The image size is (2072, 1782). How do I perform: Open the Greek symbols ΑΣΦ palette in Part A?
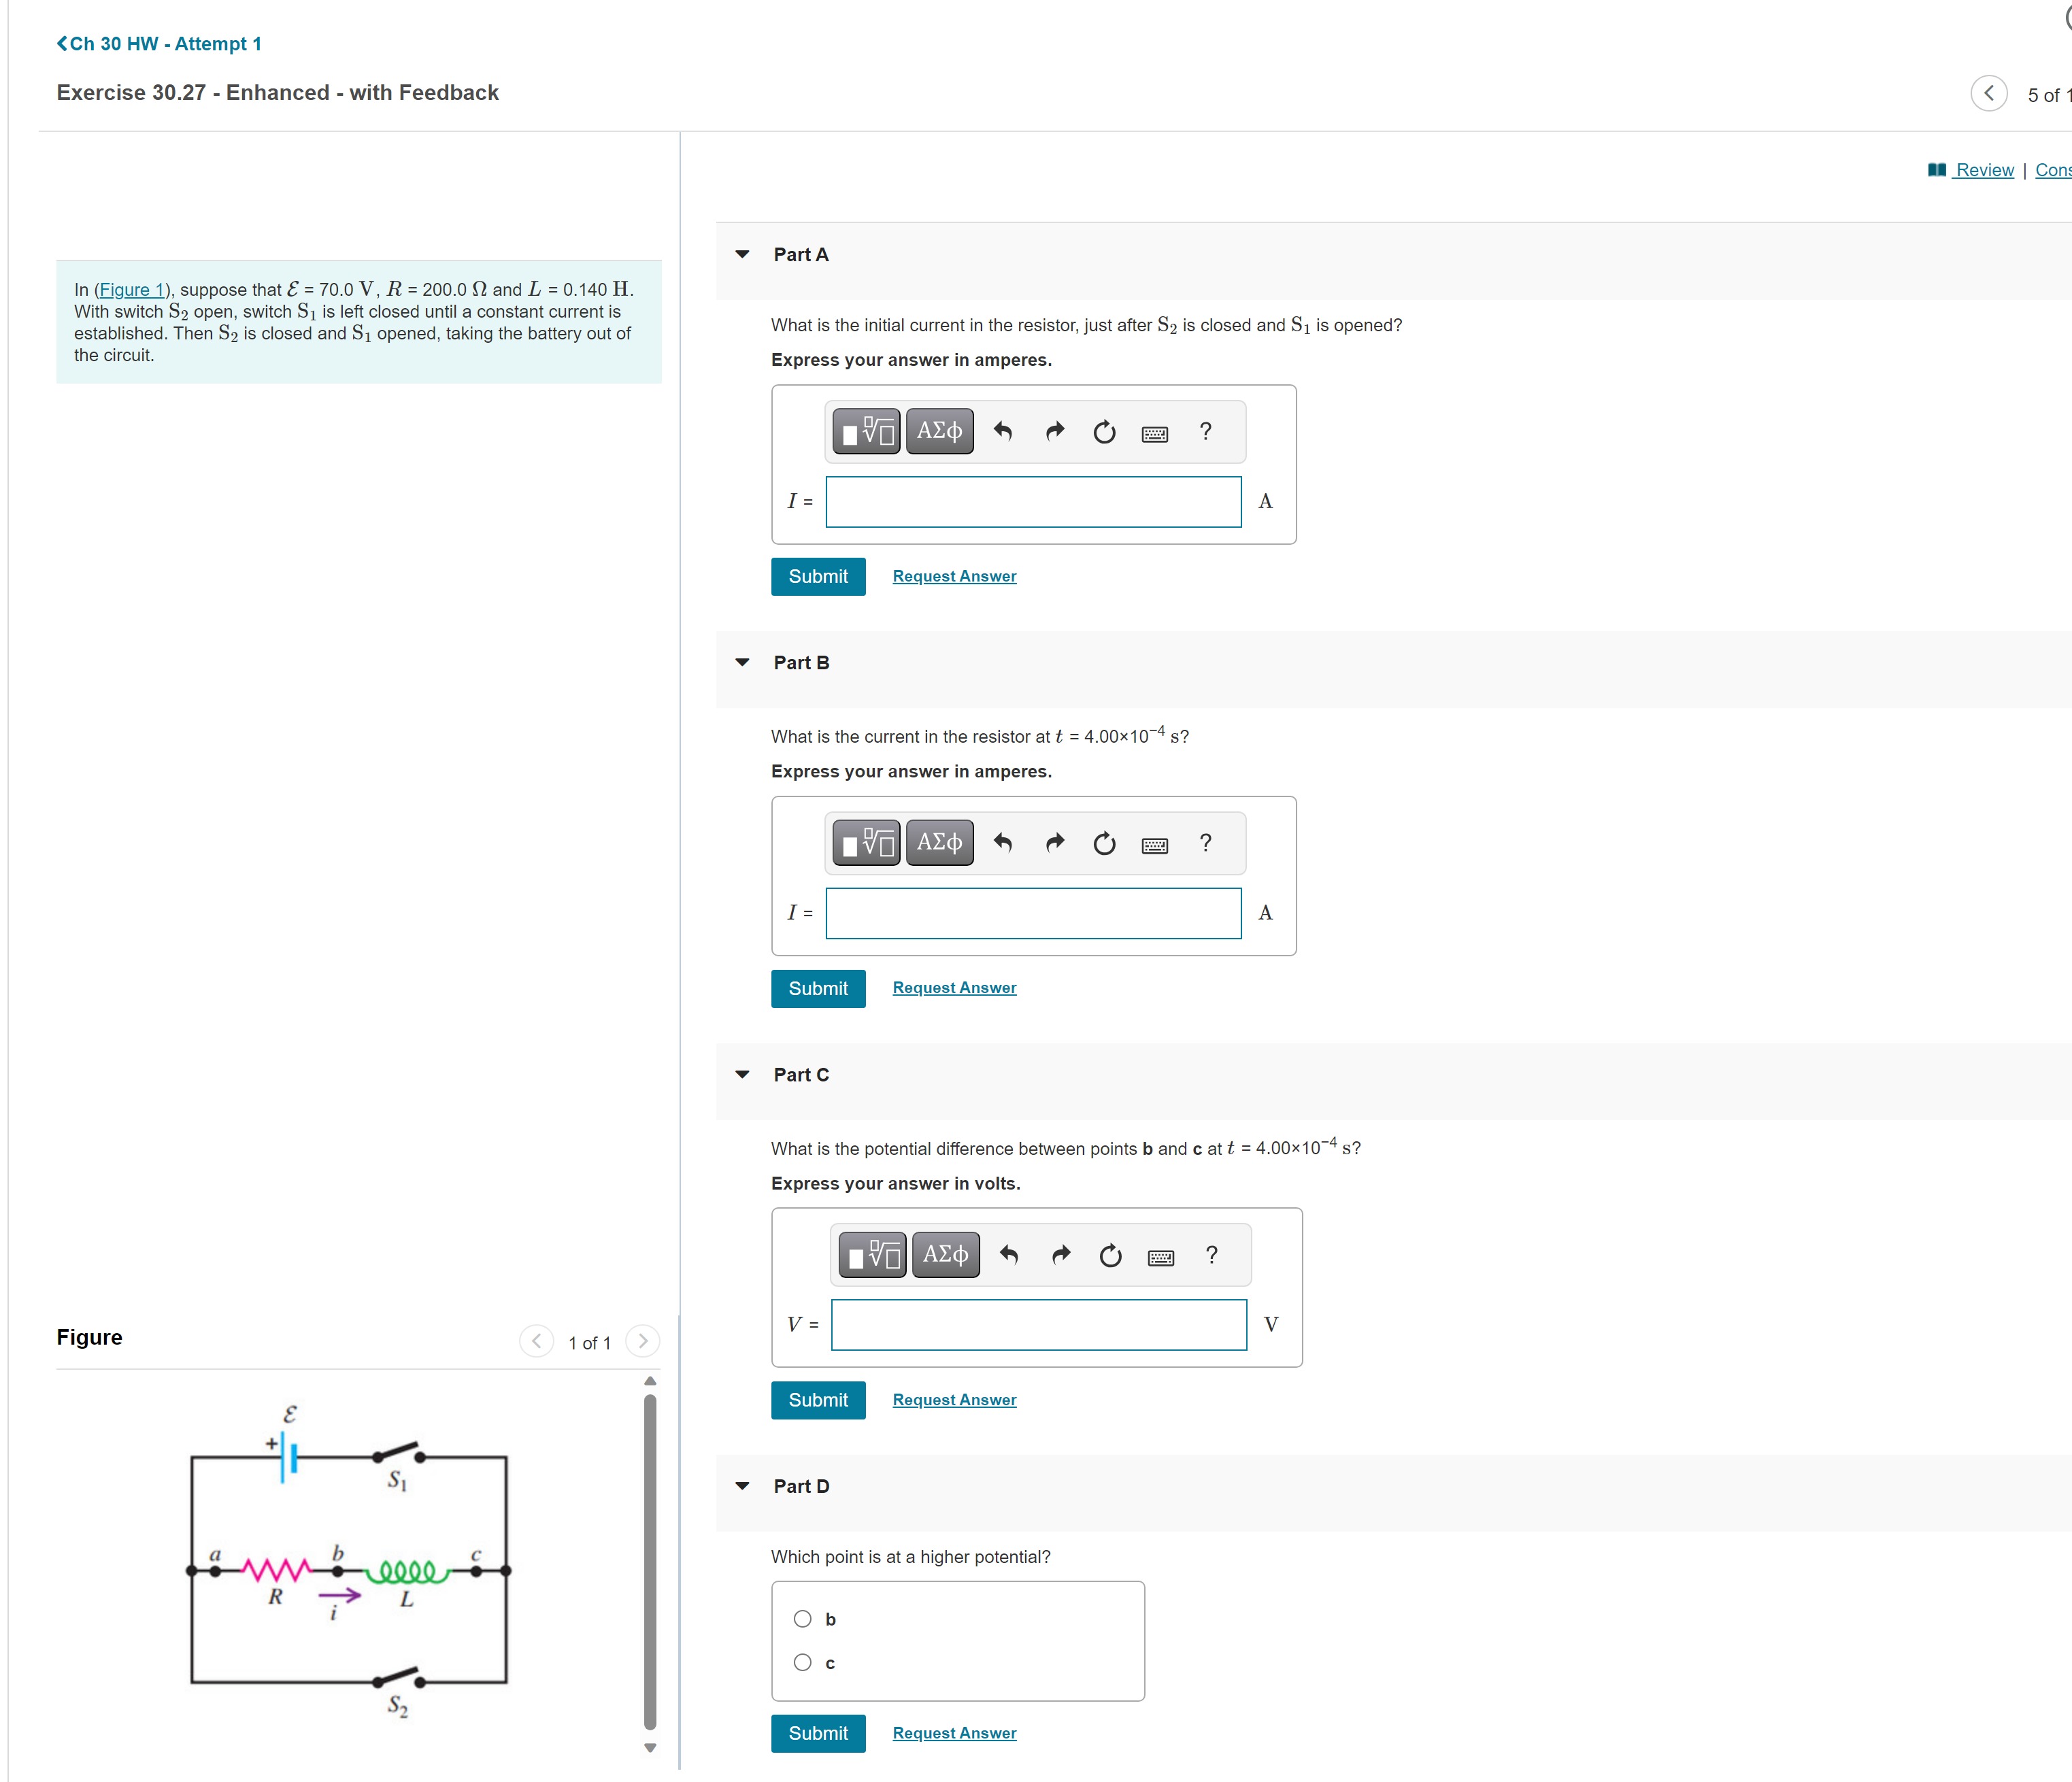pos(937,431)
